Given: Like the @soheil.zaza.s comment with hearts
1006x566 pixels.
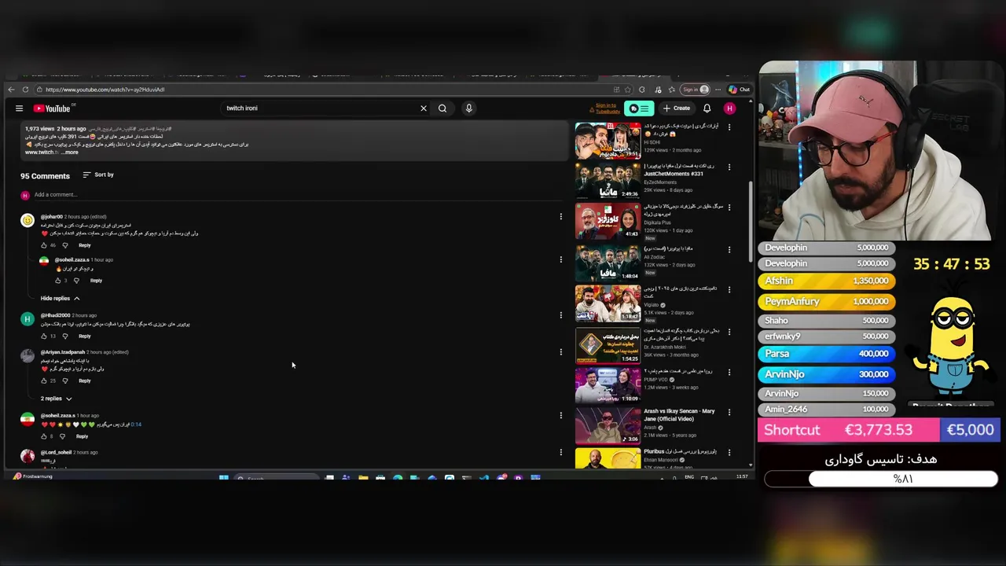Looking at the screenshot, I should [x=44, y=436].
